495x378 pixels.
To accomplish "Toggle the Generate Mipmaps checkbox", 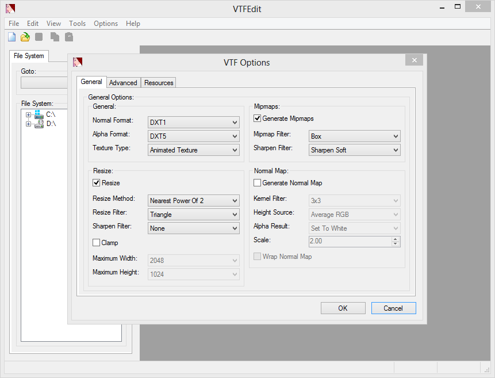I will pyautogui.click(x=258, y=119).
